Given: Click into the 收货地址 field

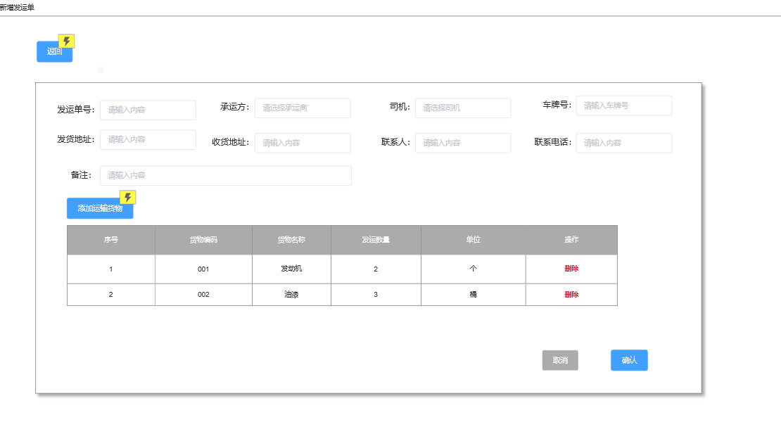Looking at the screenshot, I should coord(303,143).
